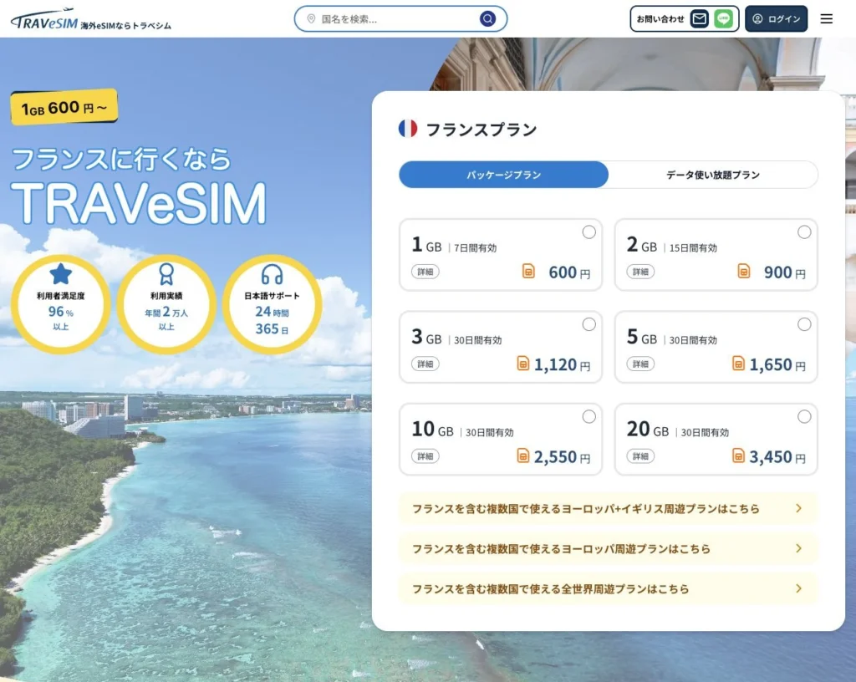The image size is (856, 682).
Task: Open 全世界周遊プランはこちら link
Action: 609,588
